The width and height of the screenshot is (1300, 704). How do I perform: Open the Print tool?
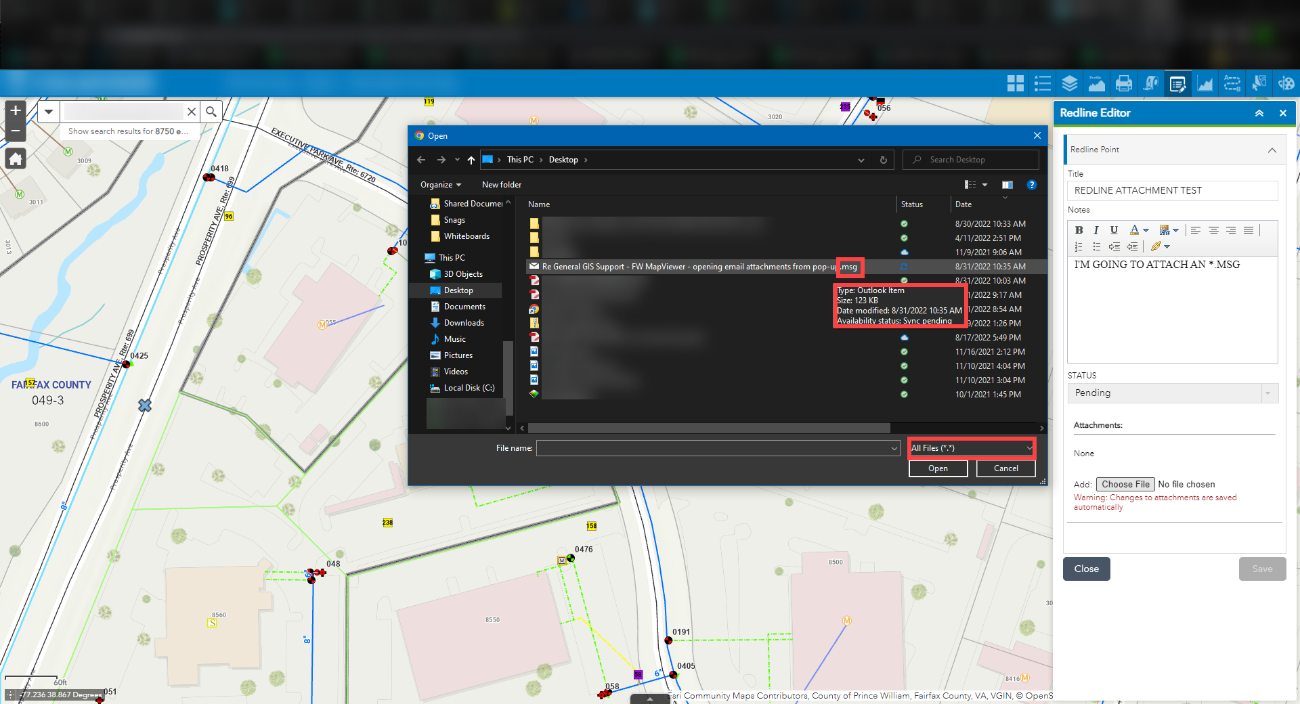1124,83
